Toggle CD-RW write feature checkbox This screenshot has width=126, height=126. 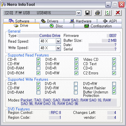38,88
